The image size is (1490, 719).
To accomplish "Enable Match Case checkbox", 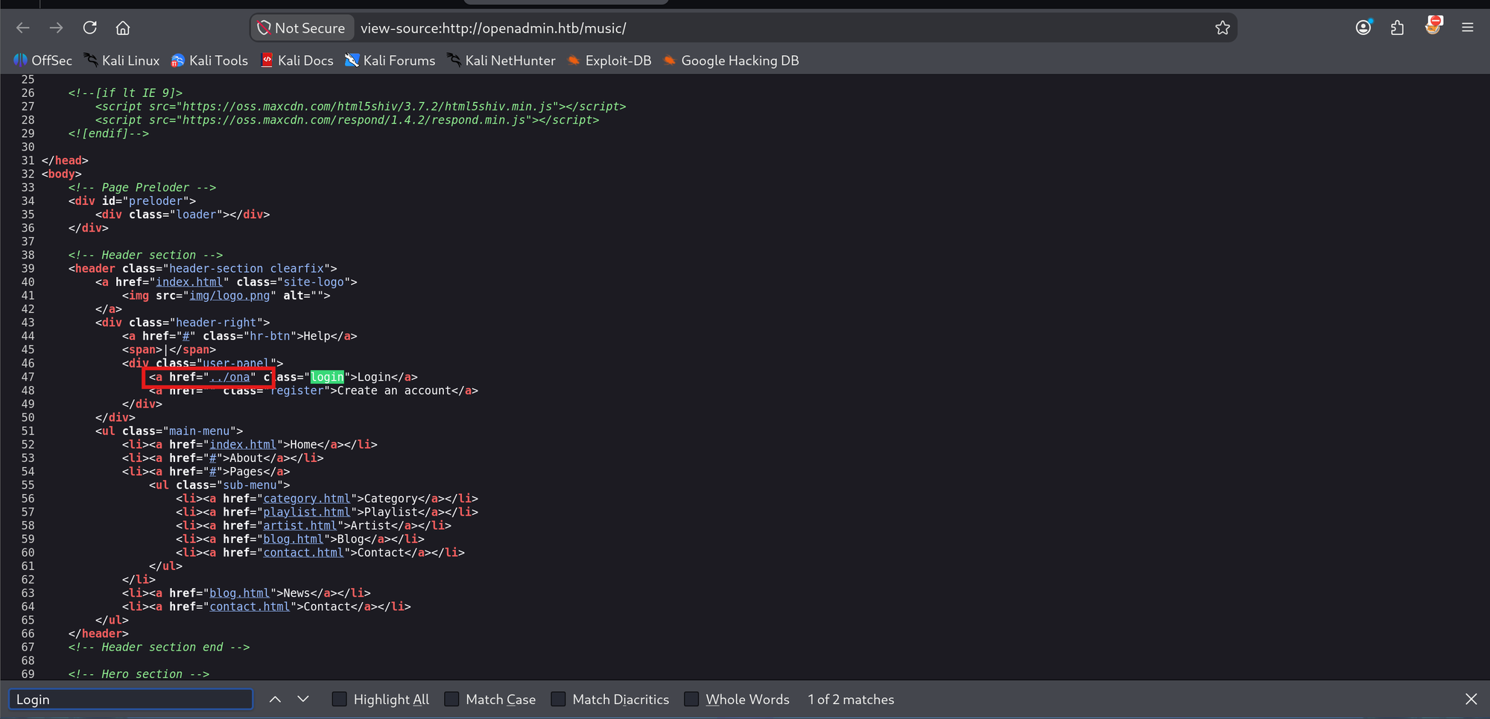I will (451, 699).
